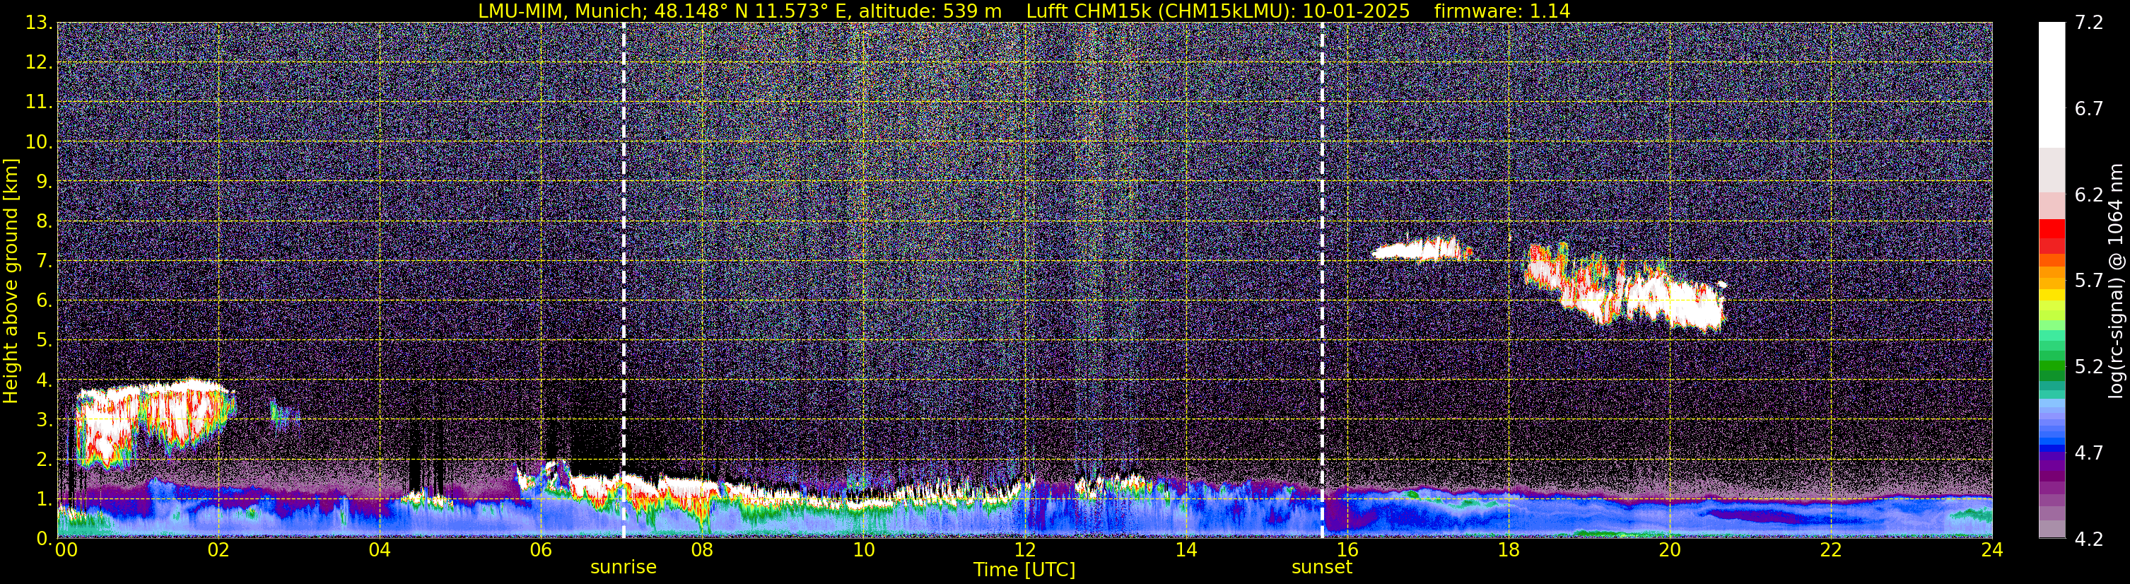2130x584 pixels.
Task: Click the time tick label '16'
Action: [x=1347, y=551]
